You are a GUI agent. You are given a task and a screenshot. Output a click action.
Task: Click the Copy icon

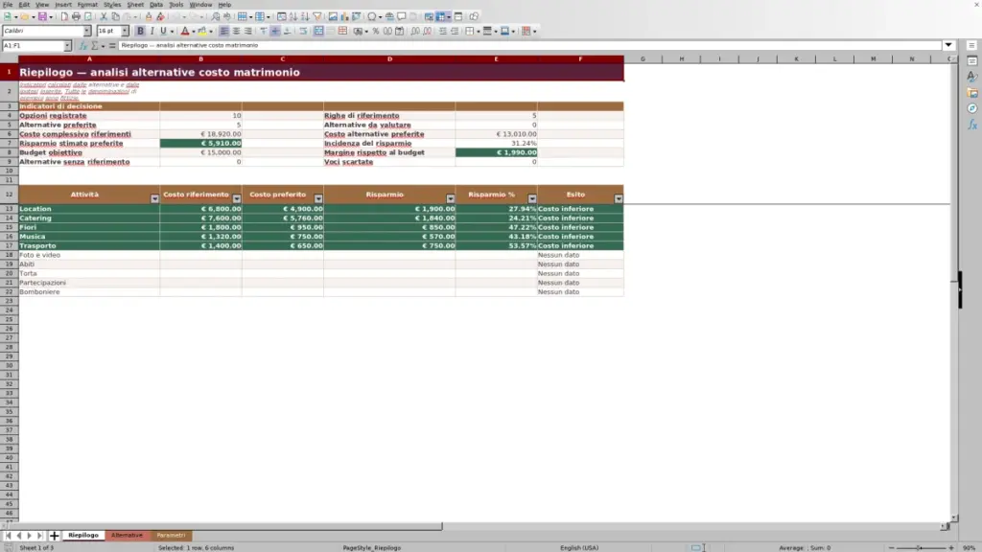click(115, 16)
